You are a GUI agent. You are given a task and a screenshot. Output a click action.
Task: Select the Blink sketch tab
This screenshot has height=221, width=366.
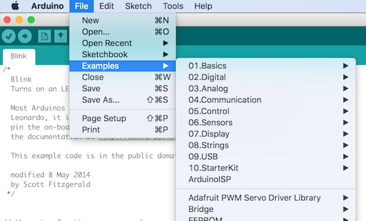click(x=19, y=57)
